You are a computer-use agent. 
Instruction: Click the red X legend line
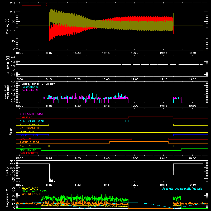[x=31, y=6]
